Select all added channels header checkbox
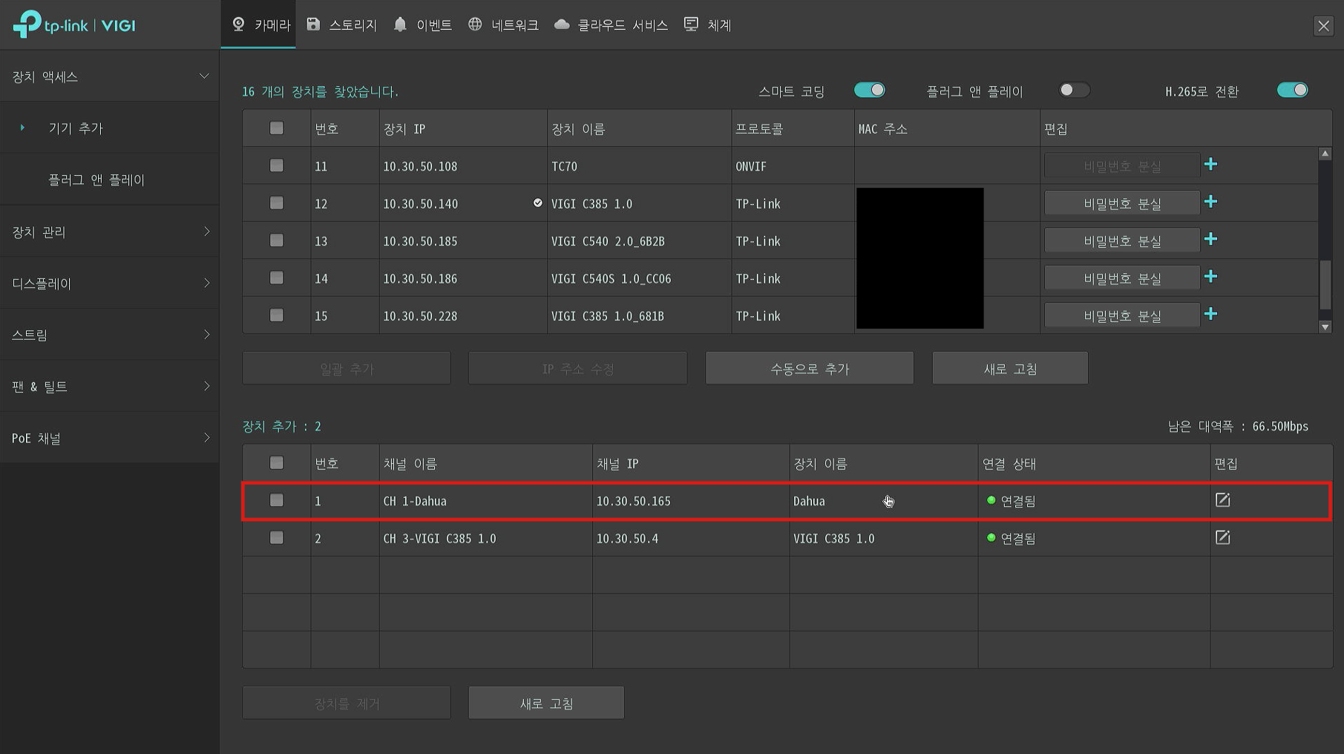1344x754 pixels. coord(276,463)
